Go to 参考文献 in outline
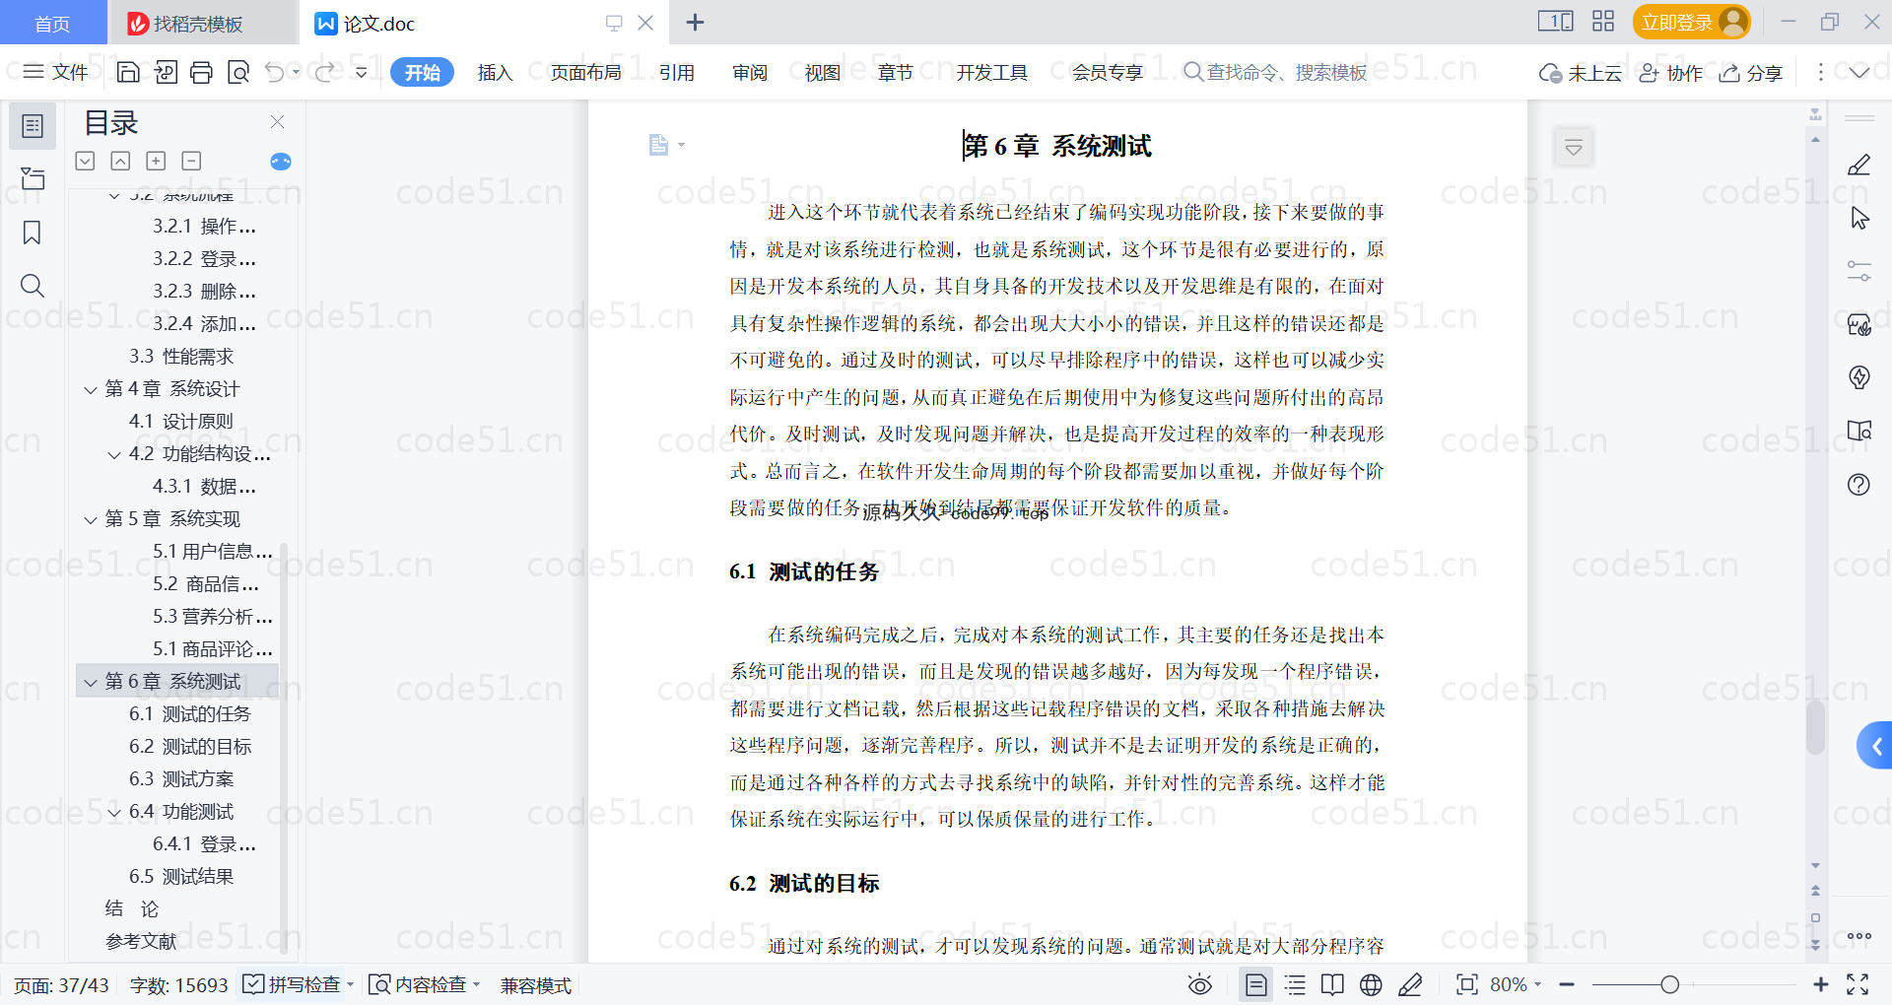1892x1005 pixels. coord(141,942)
